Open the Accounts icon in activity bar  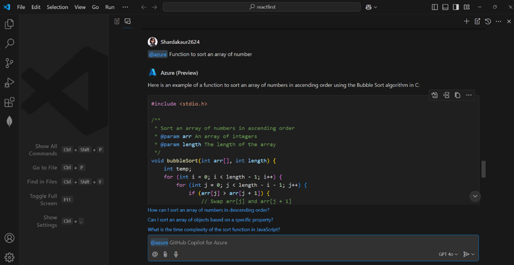click(9, 238)
